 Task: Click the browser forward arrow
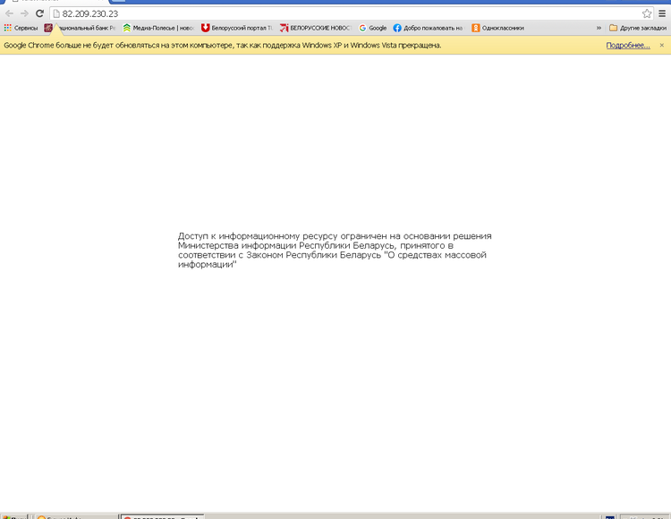pos(24,13)
